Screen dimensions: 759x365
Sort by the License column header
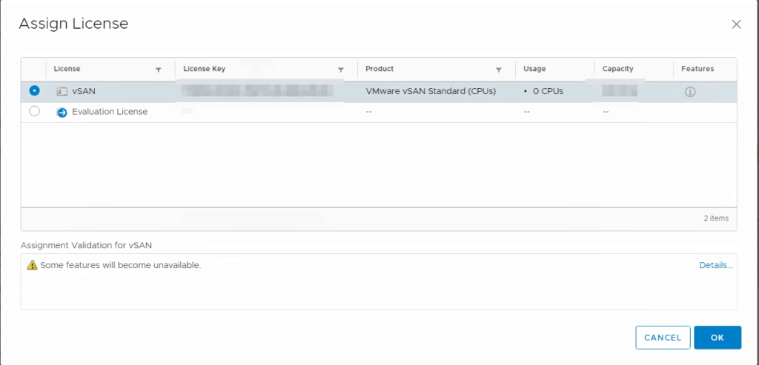point(67,69)
